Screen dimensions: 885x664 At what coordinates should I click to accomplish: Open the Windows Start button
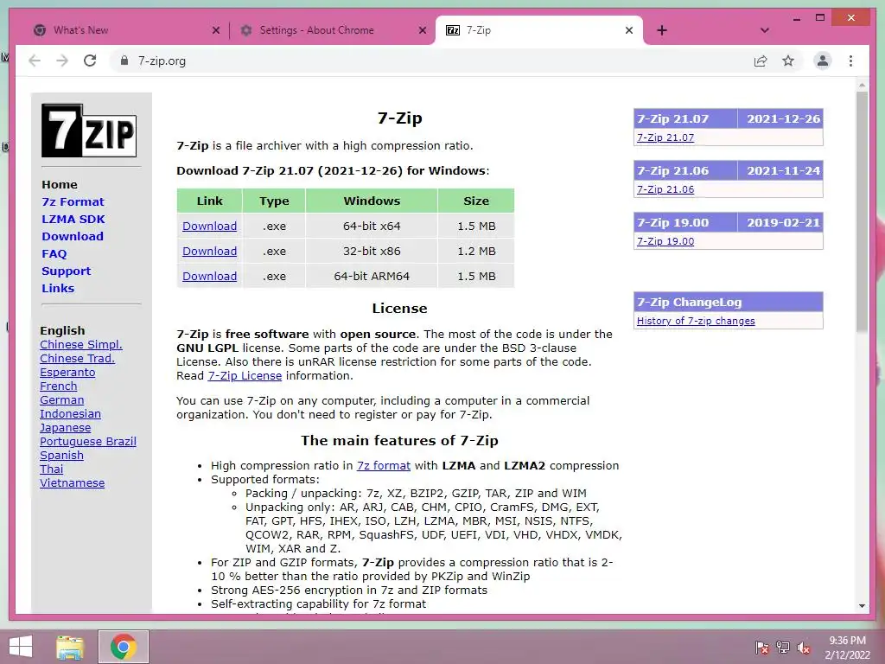click(x=21, y=647)
